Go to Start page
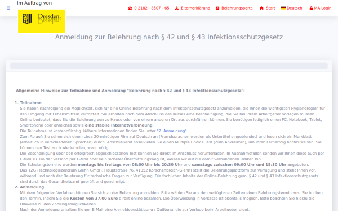Screen dimensions: 338x211 tap(270, 8)
